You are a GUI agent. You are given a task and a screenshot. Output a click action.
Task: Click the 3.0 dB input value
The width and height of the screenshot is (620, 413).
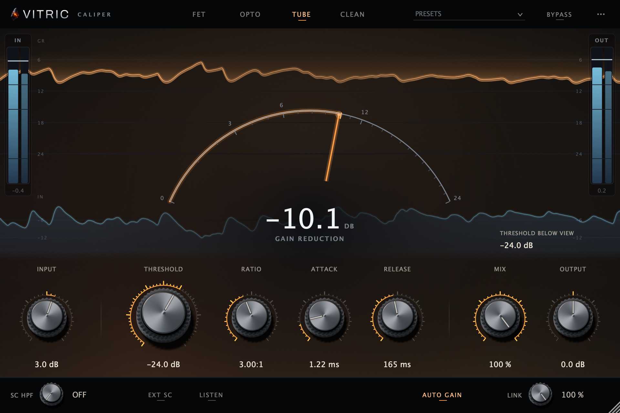pos(46,364)
